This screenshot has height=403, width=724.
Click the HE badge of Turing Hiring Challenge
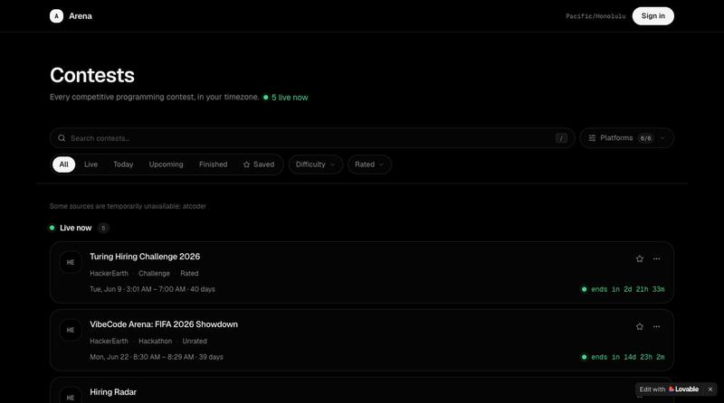click(x=71, y=262)
